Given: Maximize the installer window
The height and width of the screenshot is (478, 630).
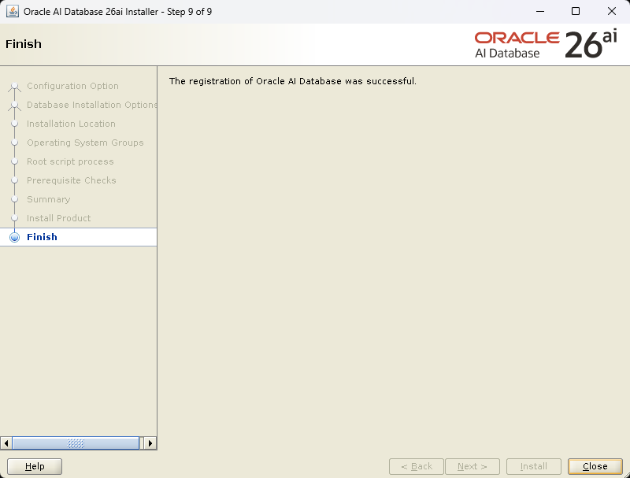Looking at the screenshot, I should [x=576, y=11].
